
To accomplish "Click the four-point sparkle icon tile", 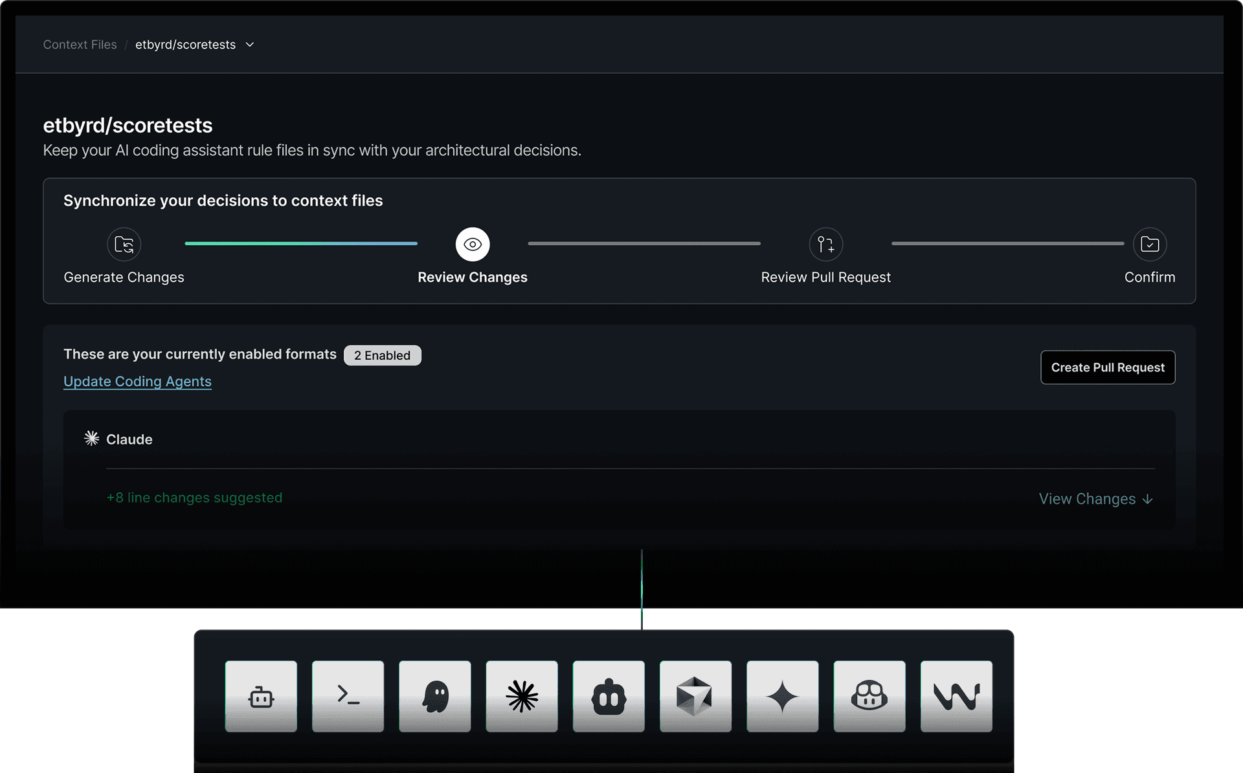I will [x=782, y=696].
